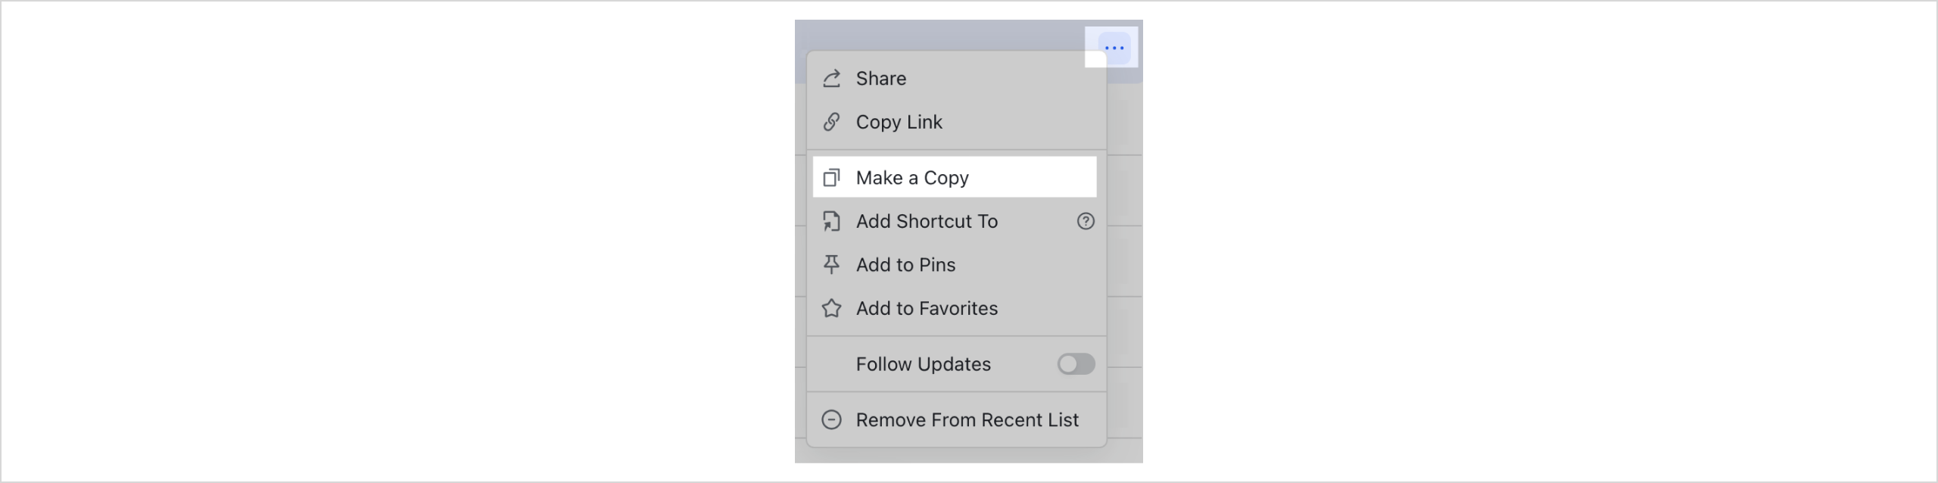Click the minus circle icon beside Remove From Recent List
This screenshot has height=483, width=1938.
[x=832, y=419]
